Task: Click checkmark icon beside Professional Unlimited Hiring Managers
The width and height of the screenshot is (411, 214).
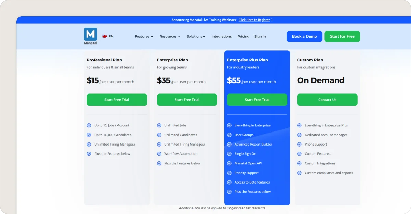Action: click(89, 144)
